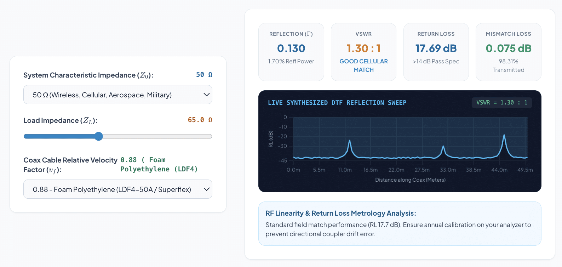Click the Live Synthesized DTF Reflection Sweep title
The height and width of the screenshot is (267, 562).
(x=337, y=103)
